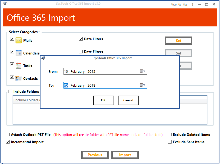Screen dimensions: 220x164
Task: Confirm date range with OK
Action: 103,100
